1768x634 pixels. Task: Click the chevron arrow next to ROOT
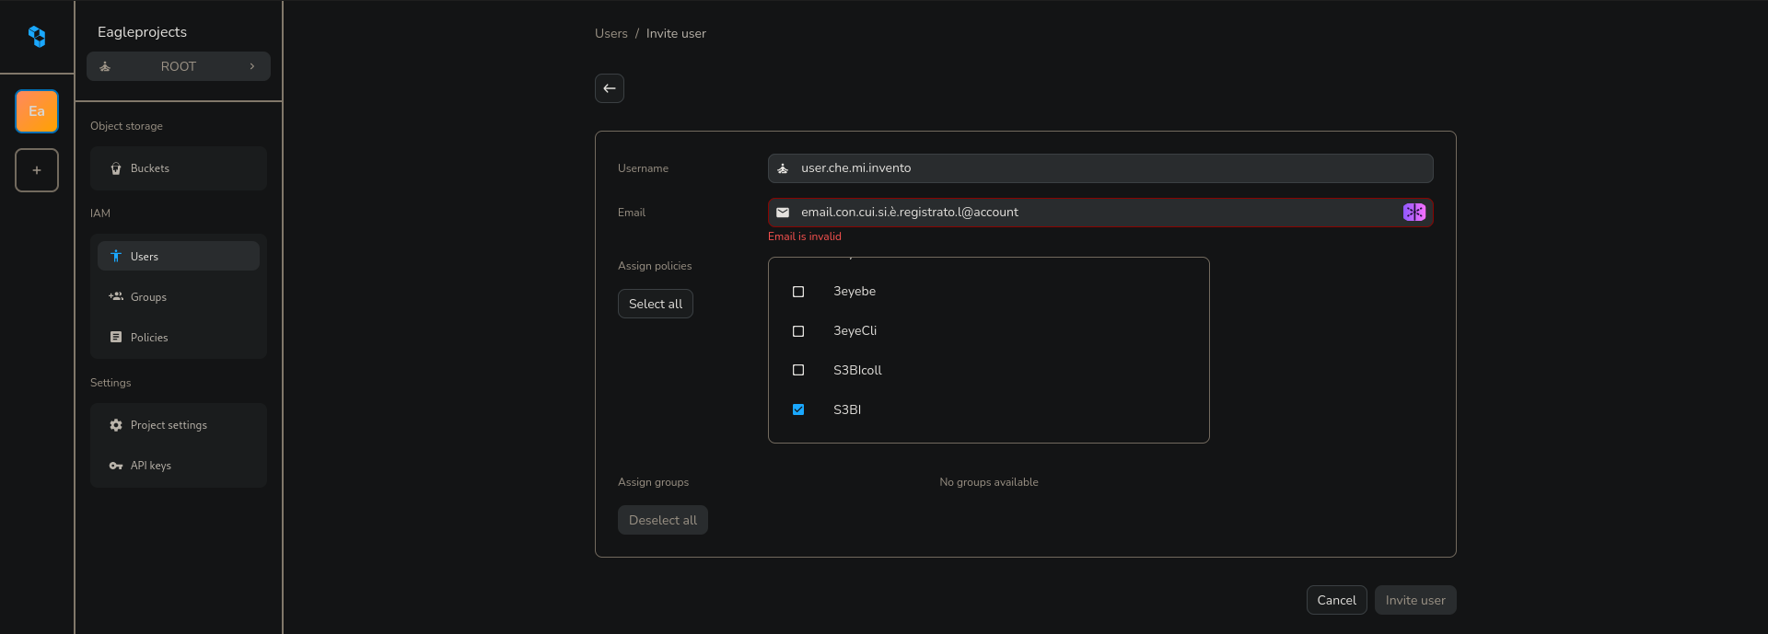coord(252,66)
